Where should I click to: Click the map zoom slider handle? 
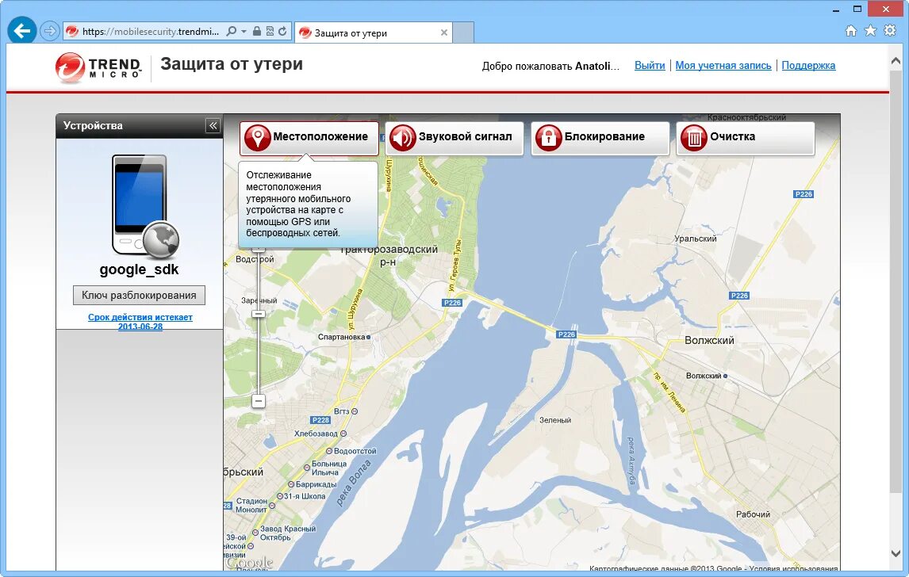pyautogui.click(x=259, y=314)
